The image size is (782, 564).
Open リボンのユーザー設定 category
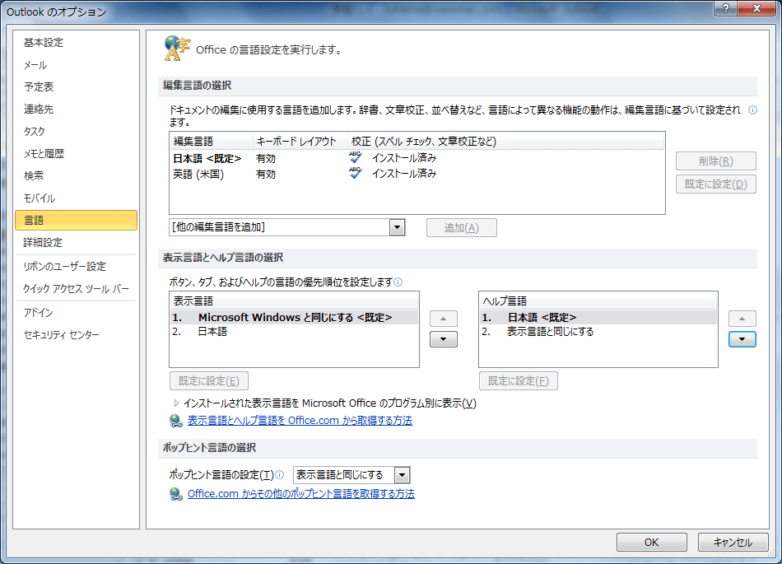pyautogui.click(x=76, y=267)
